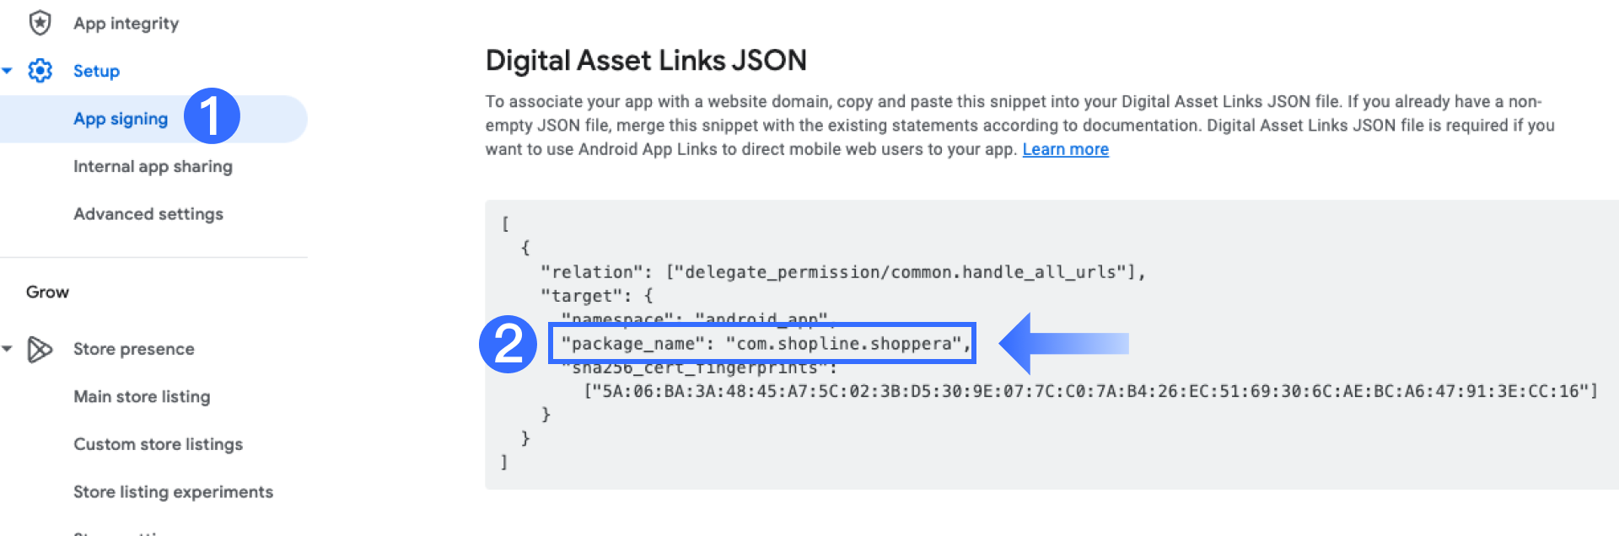
Task: Open Advanced settings
Action: click(x=148, y=213)
